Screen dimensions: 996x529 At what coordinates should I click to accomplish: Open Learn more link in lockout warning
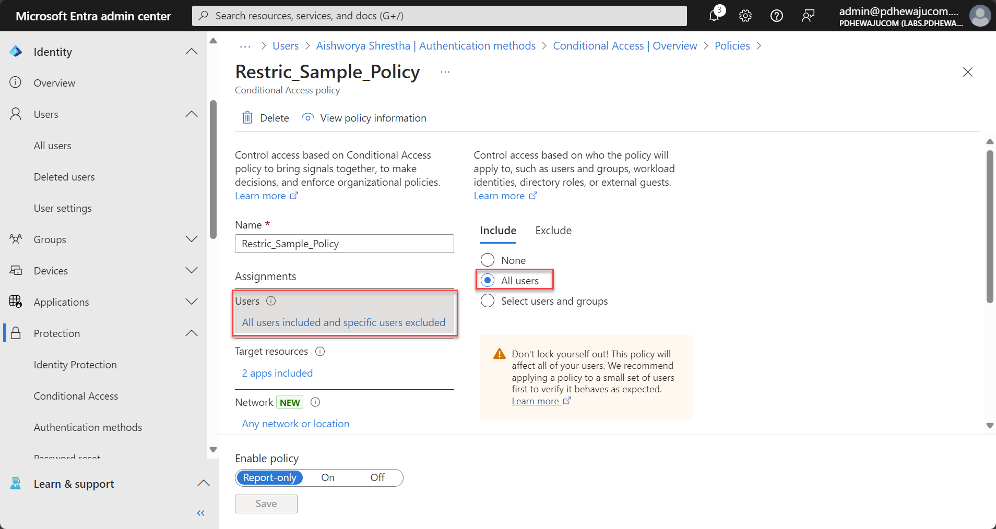click(541, 401)
